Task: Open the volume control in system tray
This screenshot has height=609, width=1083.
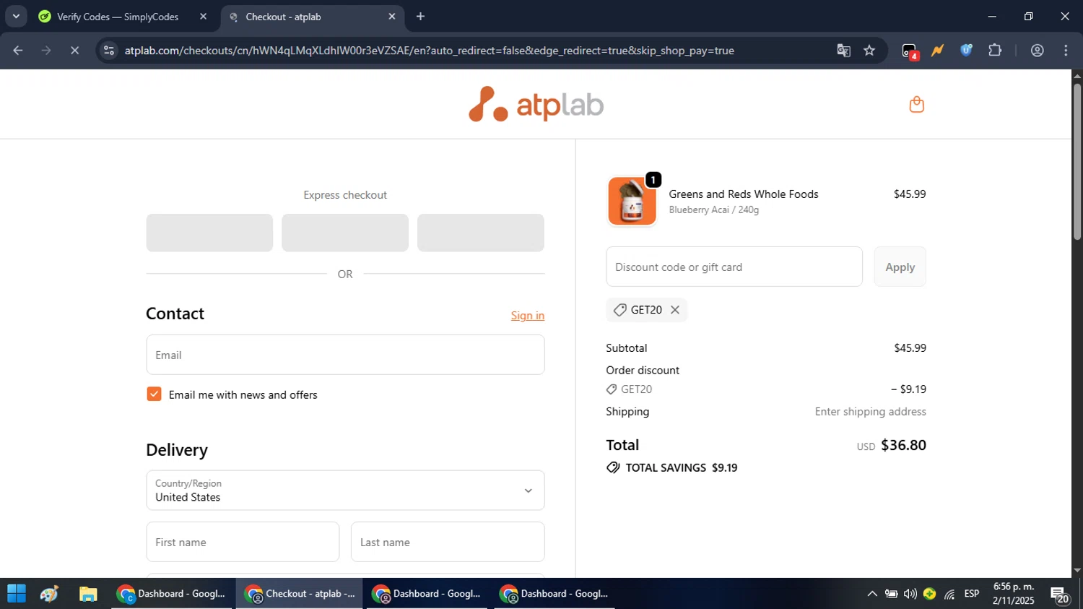Action: (910, 594)
